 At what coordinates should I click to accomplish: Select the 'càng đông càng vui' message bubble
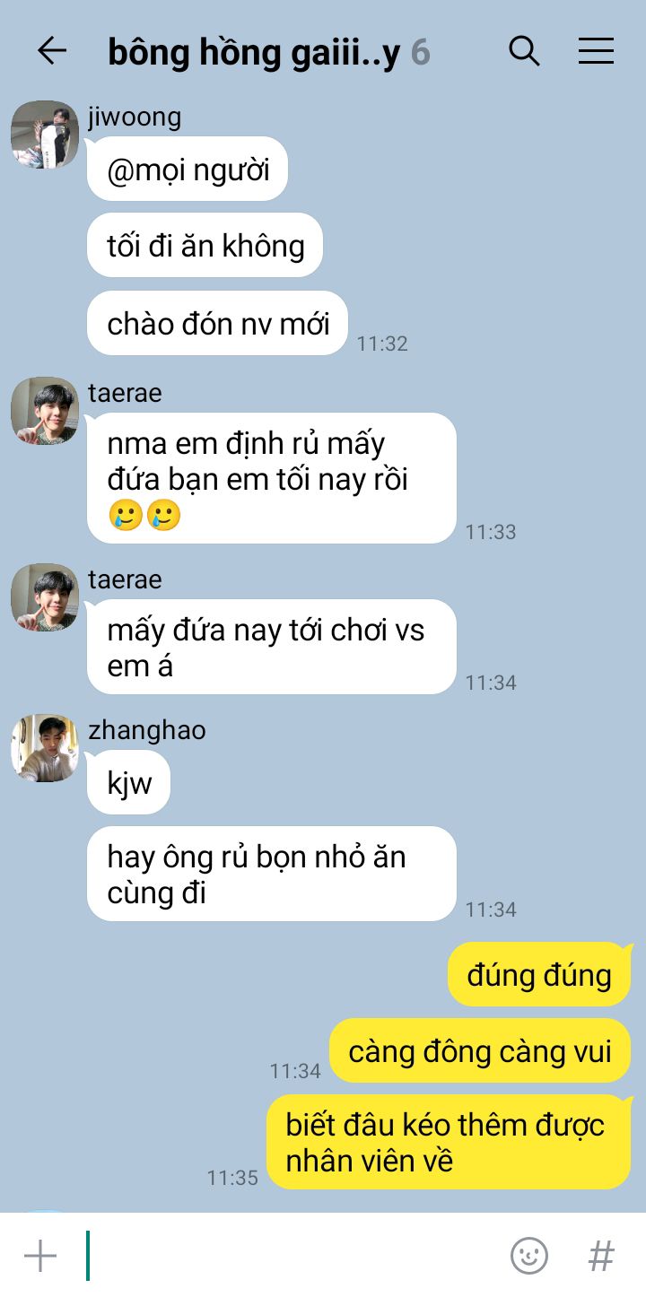[480, 1050]
